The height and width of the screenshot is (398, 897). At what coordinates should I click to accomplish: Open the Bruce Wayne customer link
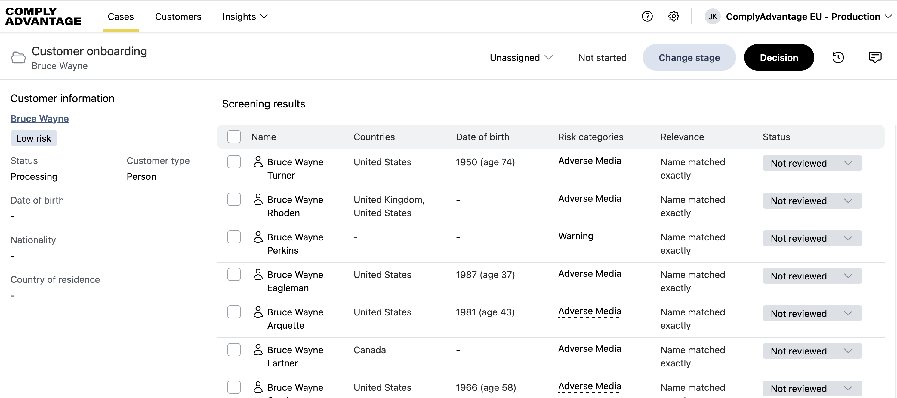[x=40, y=119]
